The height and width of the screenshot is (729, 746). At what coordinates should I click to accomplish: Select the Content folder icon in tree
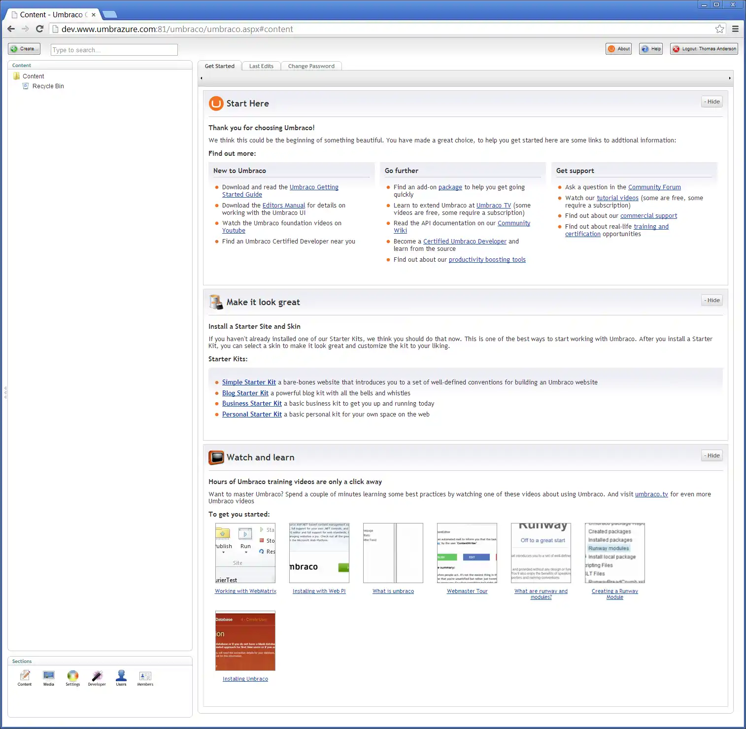coord(17,76)
